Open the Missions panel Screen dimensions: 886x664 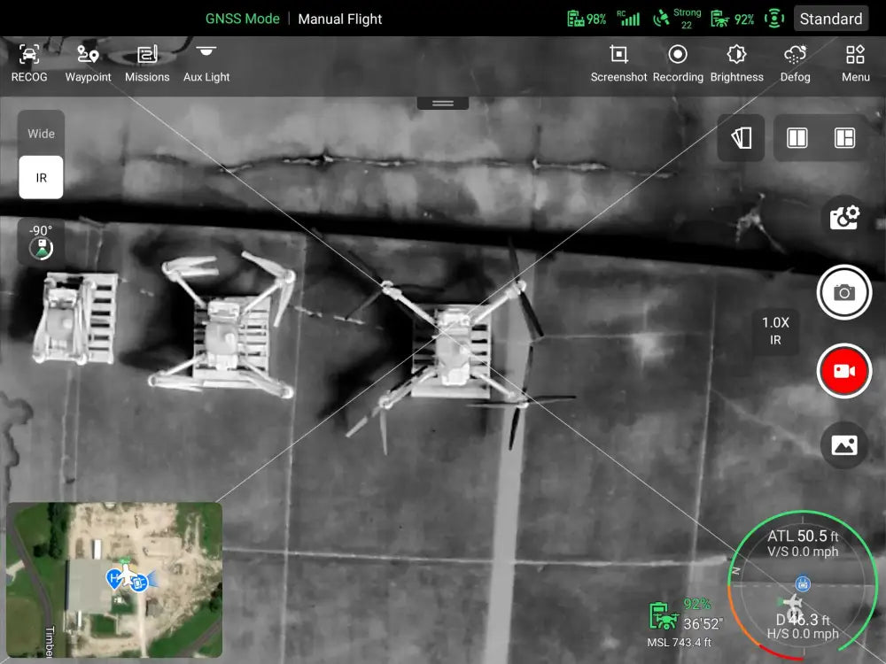(x=147, y=63)
